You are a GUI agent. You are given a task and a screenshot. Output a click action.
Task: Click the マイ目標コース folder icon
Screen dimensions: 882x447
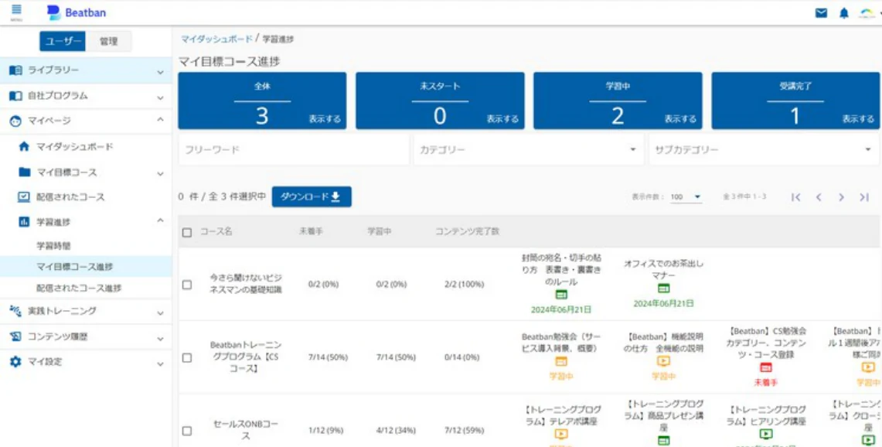(24, 172)
